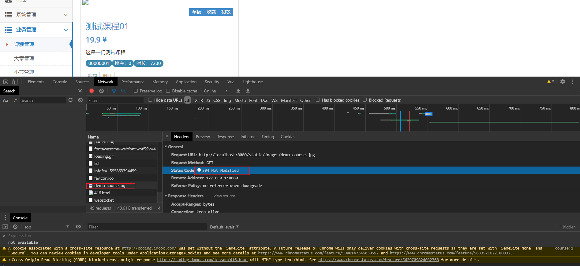
Task: Clear the network log icon
Action: coord(101,91)
